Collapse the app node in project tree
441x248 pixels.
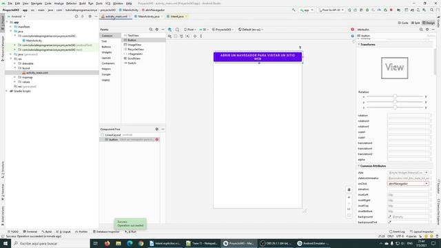coord(8,22)
